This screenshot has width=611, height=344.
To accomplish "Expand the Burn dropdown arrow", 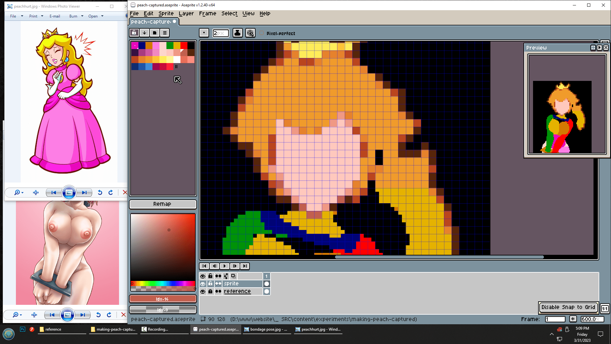I will click(82, 16).
